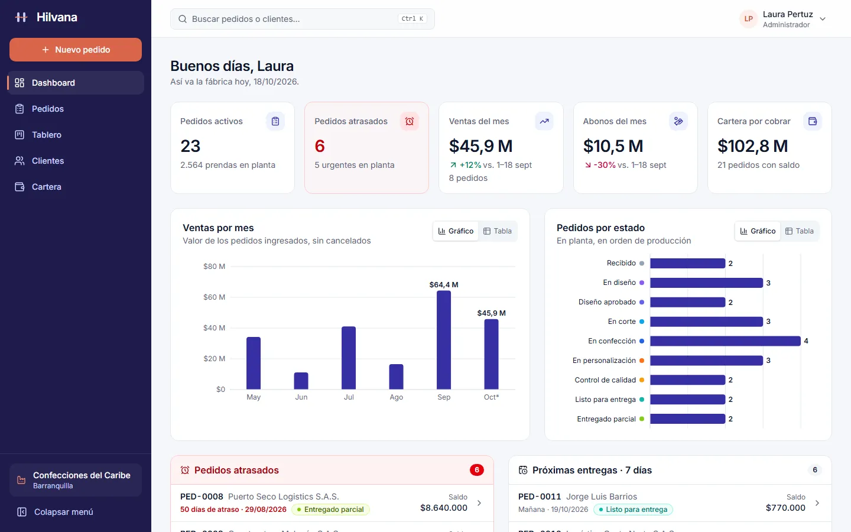
Task: Create a new order with Nuevo pedido
Action: 76,50
